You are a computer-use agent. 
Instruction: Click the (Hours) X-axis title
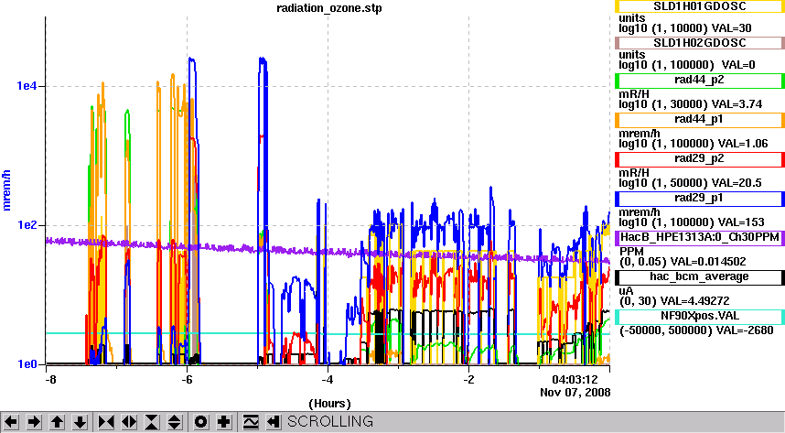329,404
